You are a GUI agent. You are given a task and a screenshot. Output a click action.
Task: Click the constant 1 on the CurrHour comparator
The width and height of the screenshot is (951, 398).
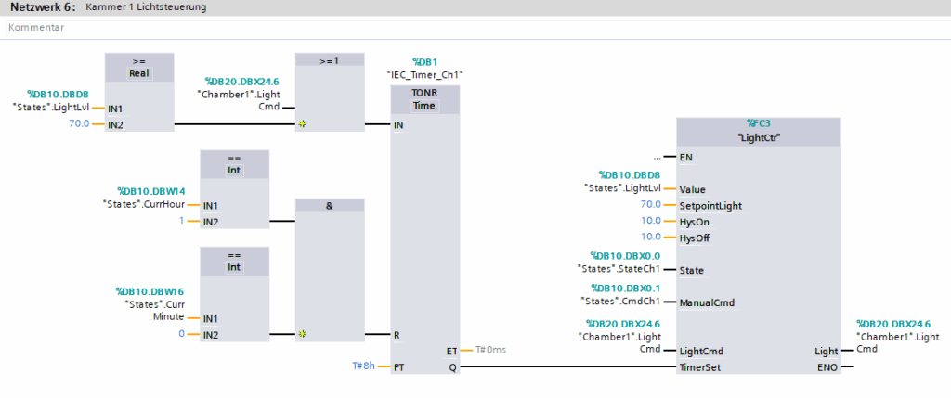(x=180, y=221)
